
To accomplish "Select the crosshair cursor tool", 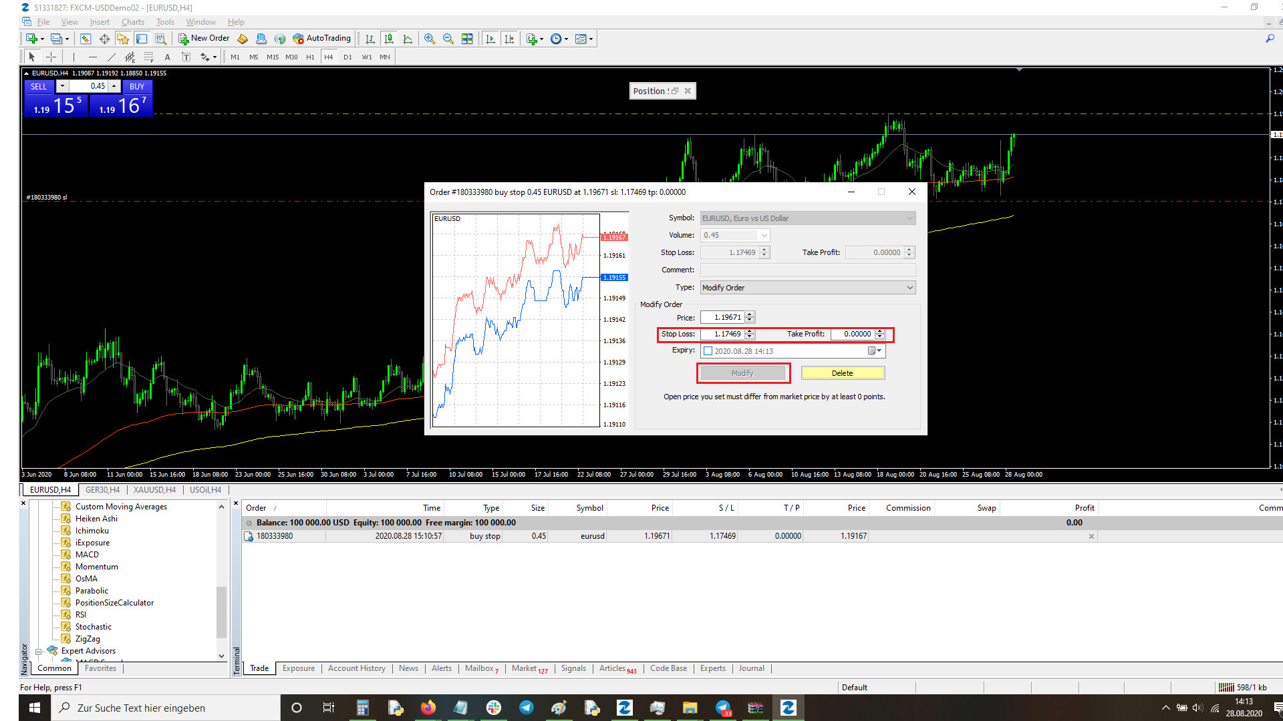I will (x=51, y=57).
